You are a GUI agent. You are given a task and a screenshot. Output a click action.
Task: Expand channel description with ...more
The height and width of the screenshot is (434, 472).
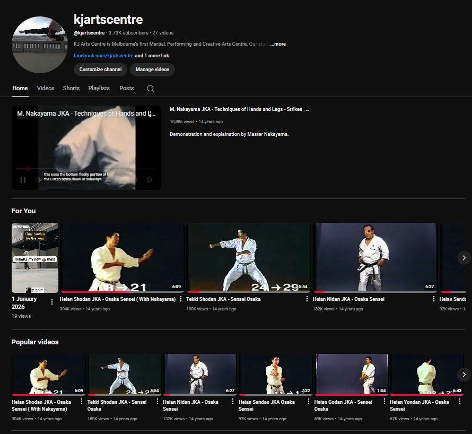click(x=278, y=44)
